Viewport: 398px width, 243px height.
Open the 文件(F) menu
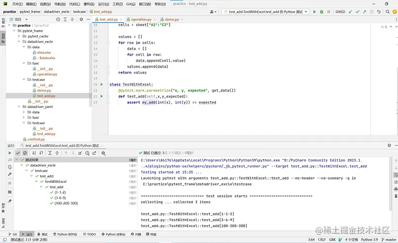coord(17,4)
